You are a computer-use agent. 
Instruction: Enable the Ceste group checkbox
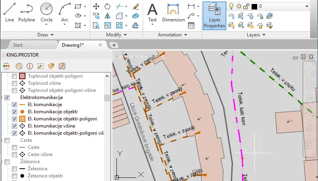(x=7, y=140)
